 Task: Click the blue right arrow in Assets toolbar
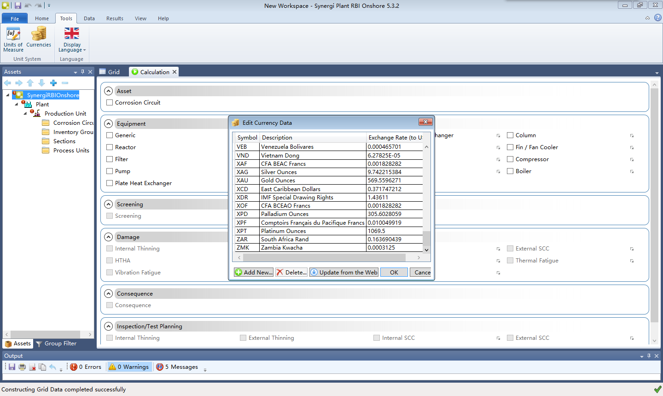pyautogui.click(x=19, y=83)
